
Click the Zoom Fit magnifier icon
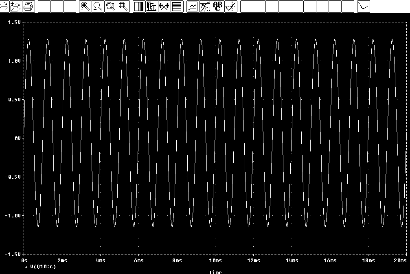[123, 7]
